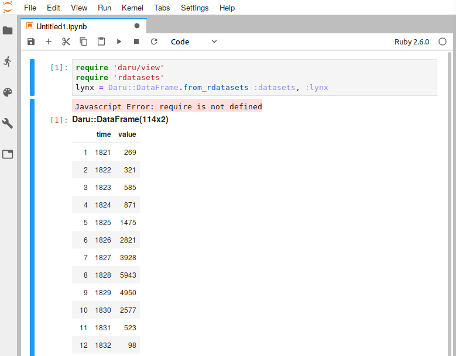This screenshot has height=356, width=456.
Task: Show the Open Tabs sidebar panel
Action: (8, 154)
